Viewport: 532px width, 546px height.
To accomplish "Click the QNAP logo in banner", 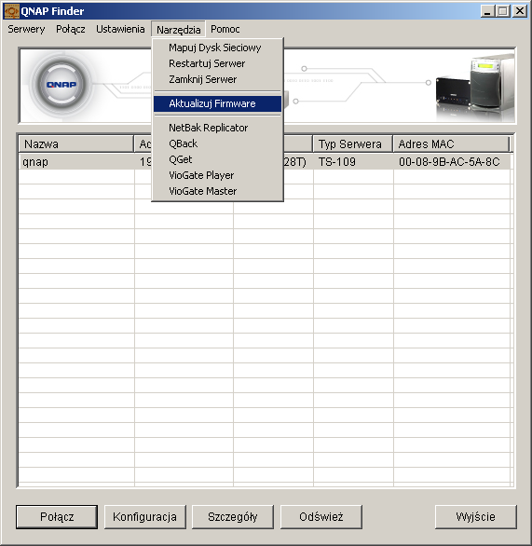I will (61, 85).
